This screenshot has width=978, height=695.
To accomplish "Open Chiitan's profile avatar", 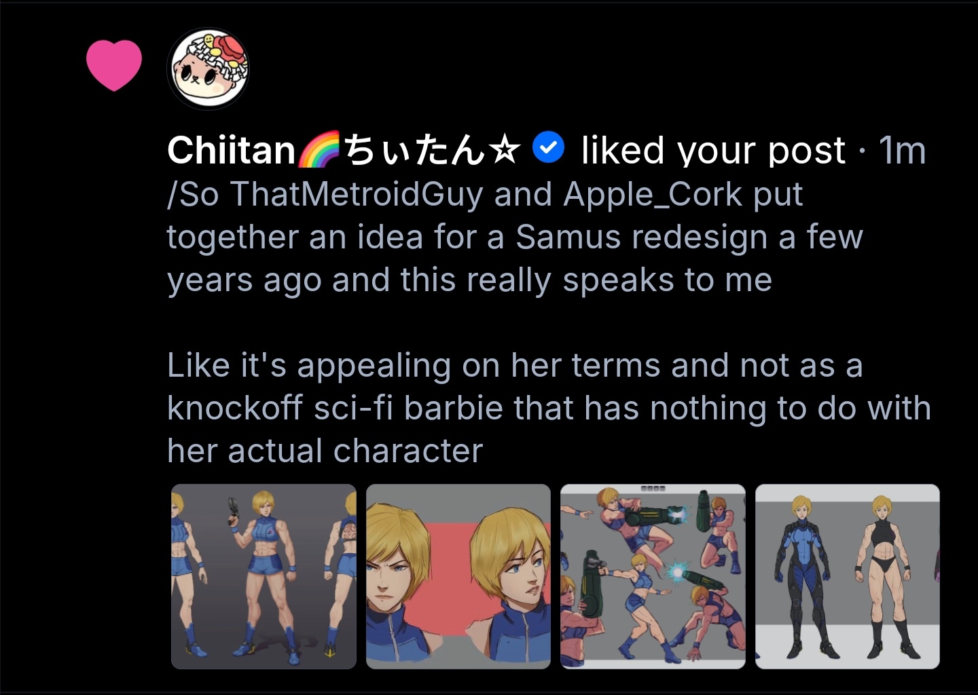I will click(208, 69).
